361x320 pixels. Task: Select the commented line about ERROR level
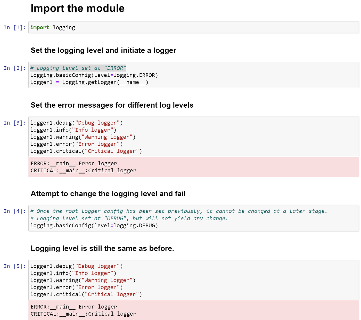tap(78, 68)
